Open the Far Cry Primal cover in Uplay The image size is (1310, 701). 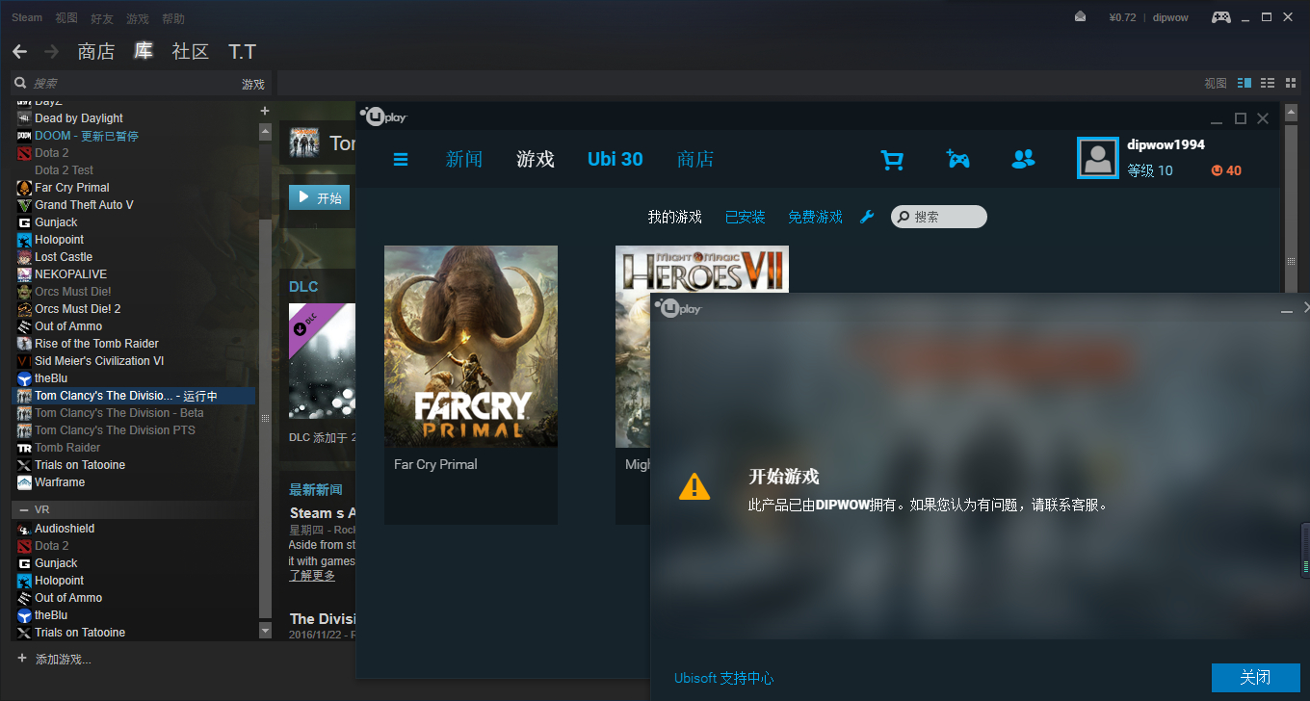coord(471,347)
